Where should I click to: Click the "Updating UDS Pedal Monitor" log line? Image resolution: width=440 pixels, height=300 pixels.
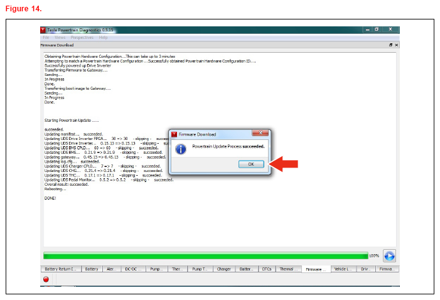109,180
